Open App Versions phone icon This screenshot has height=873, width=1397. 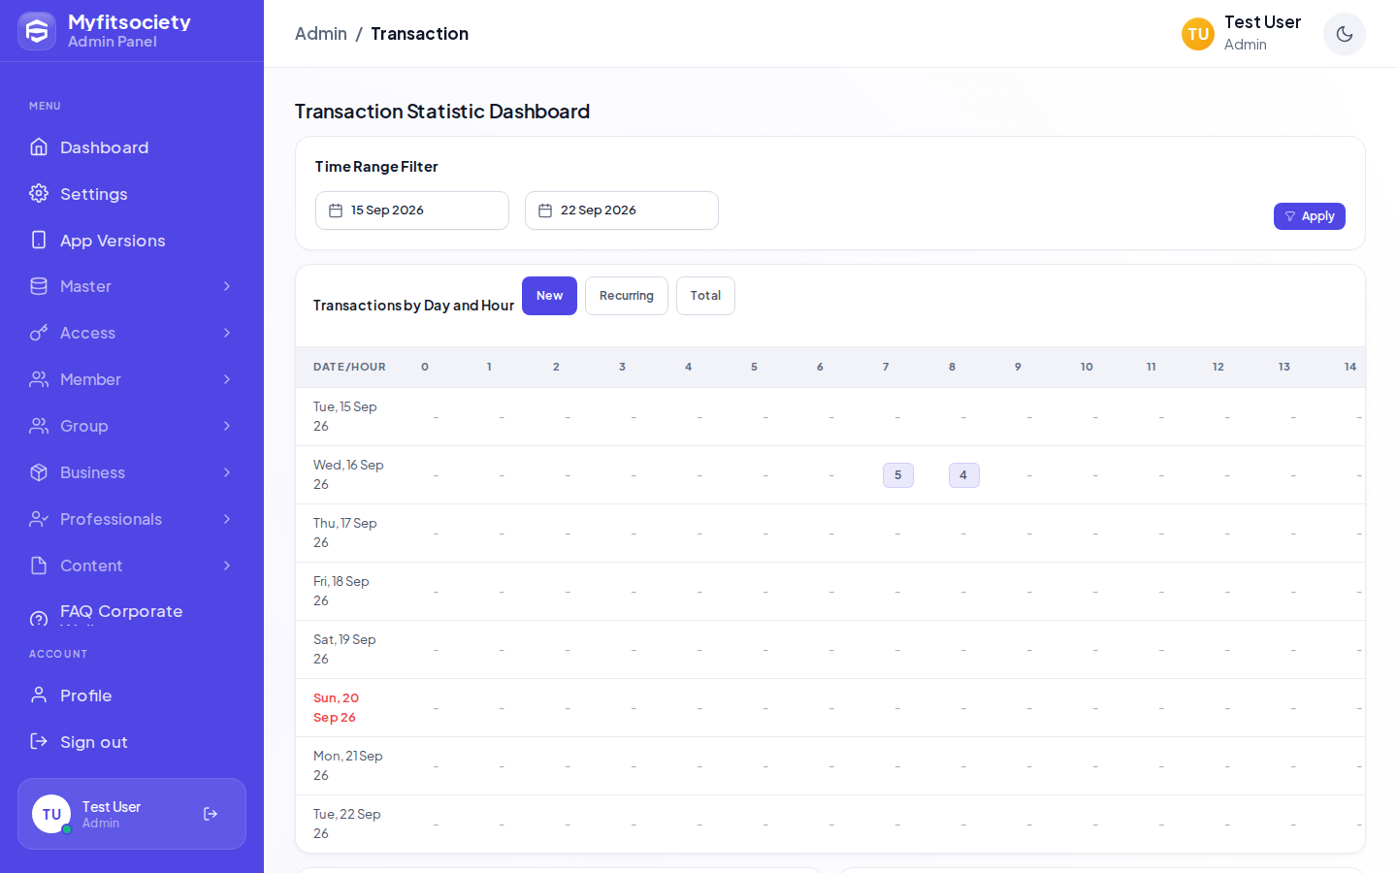pyautogui.click(x=39, y=240)
